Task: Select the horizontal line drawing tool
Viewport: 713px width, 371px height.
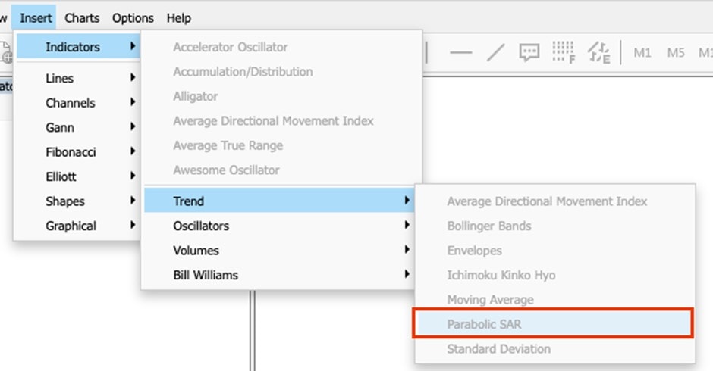Action: pos(460,53)
